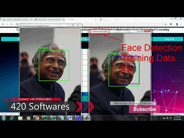Open the Chrome profile avatar
The image size is (184, 138).
(x=177, y=24)
